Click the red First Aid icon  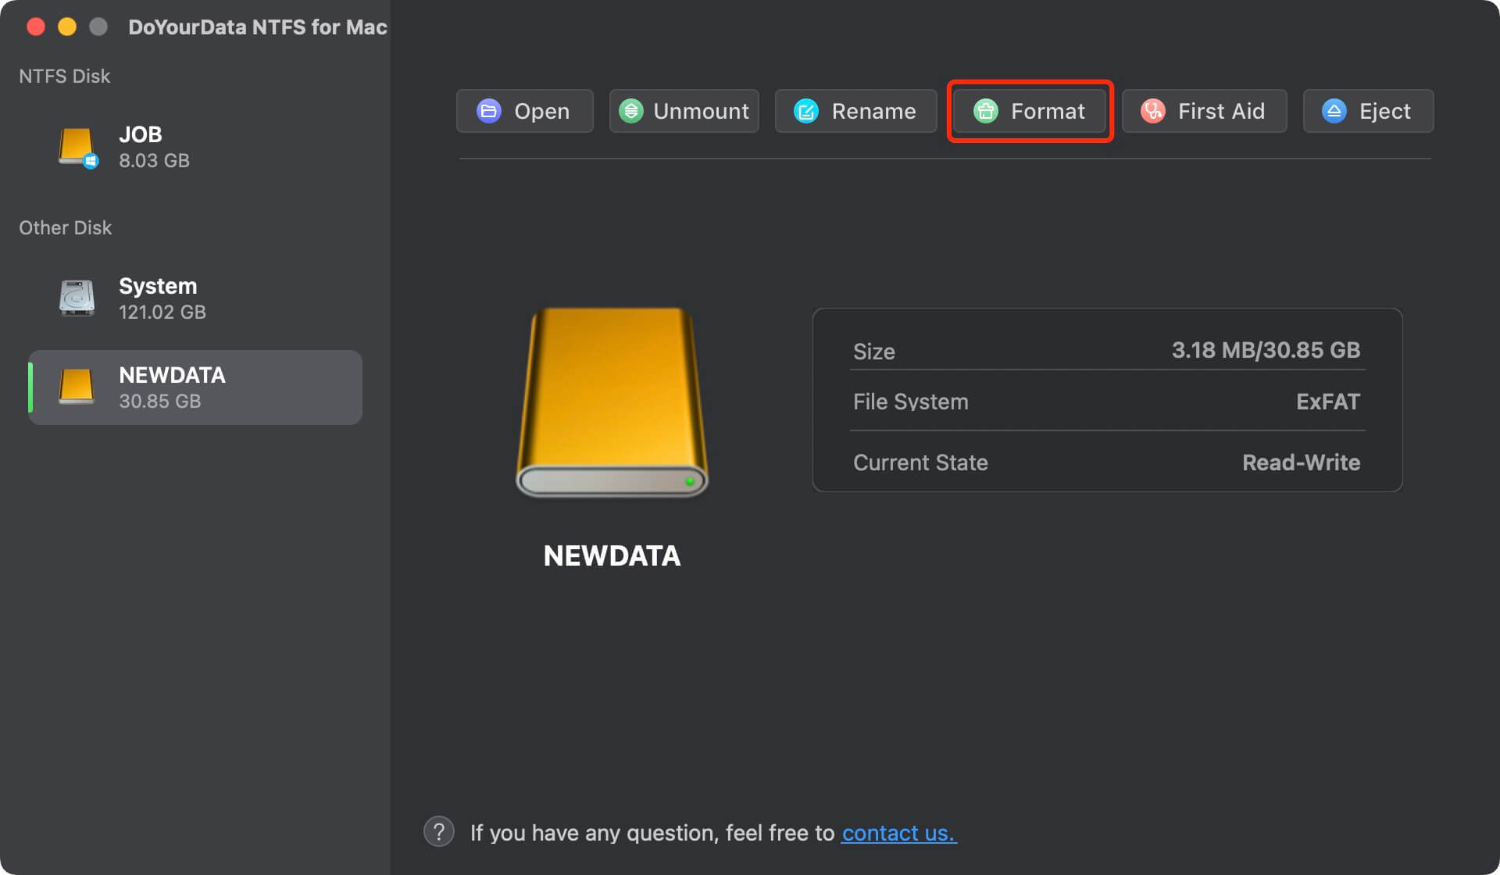1151,111
